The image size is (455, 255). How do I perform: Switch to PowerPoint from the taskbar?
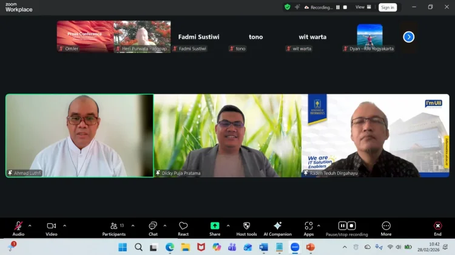click(x=311, y=247)
